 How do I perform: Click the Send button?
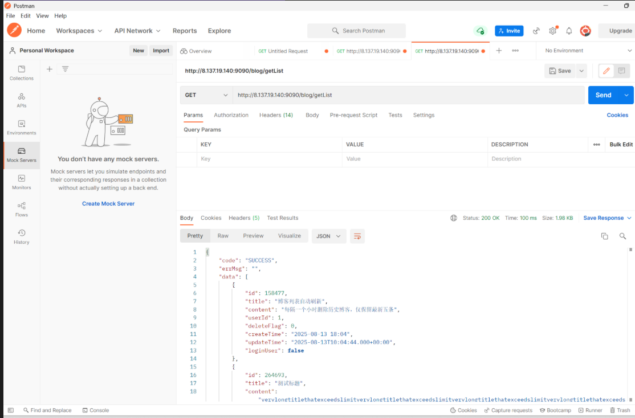(603, 95)
